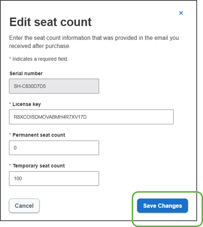The height and width of the screenshot is (227, 203).
Task: Cancel editing the seat count
Action: pyautogui.click(x=24, y=206)
